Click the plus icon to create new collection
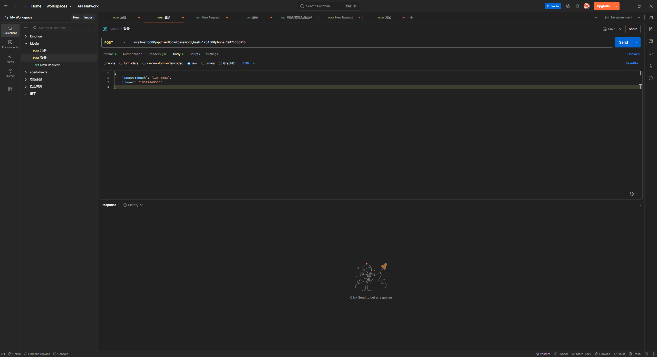This screenshot has height=357, width=657. point(26,28)
